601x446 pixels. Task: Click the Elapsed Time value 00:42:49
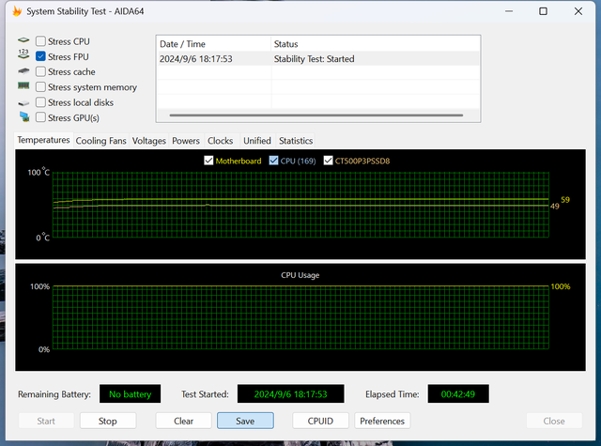458,394
